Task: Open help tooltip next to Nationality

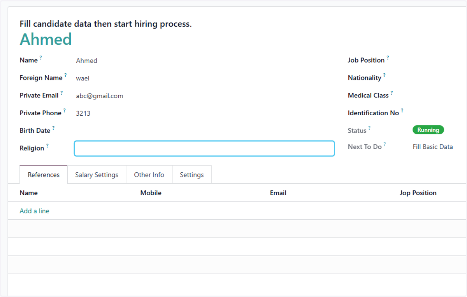Action: (x=384, y=75)
